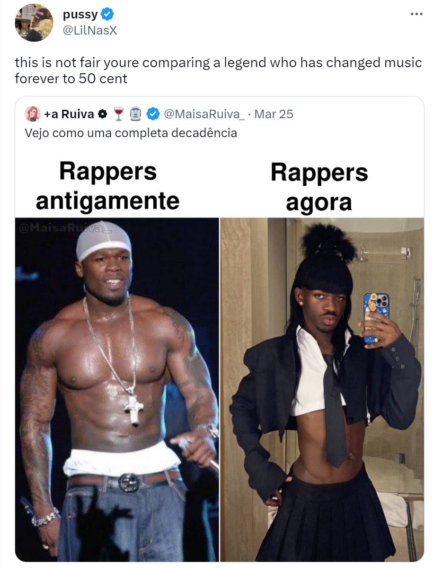Open the right photo under Rappers agora
The width and height of the screenshot is (433, 568).
(322, 390)
